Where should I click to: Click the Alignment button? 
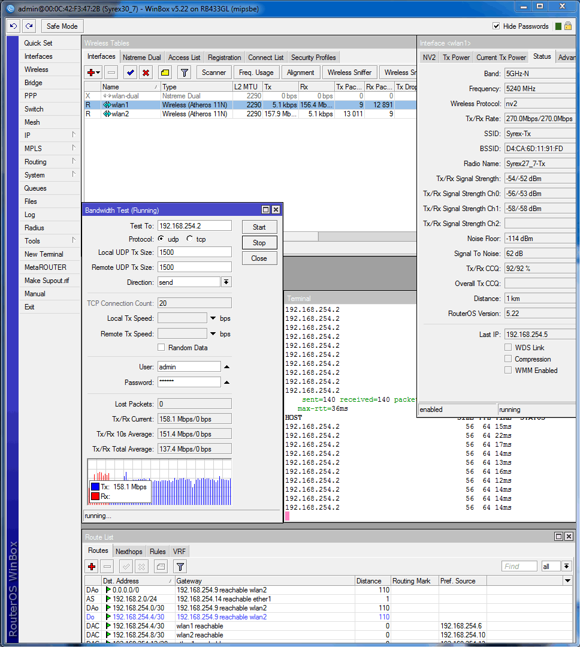[x=301, y=73]
